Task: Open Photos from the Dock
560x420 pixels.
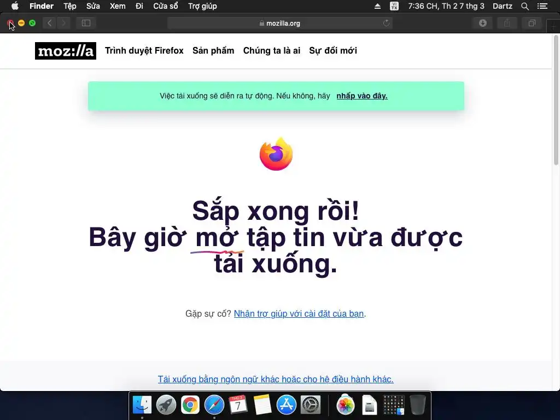Action: pyautogui.click(x=346, y=405)
